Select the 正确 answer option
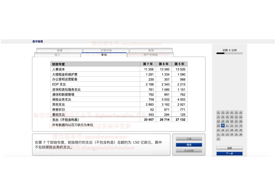Screen dimensions: 275x172 click(188, 139)
